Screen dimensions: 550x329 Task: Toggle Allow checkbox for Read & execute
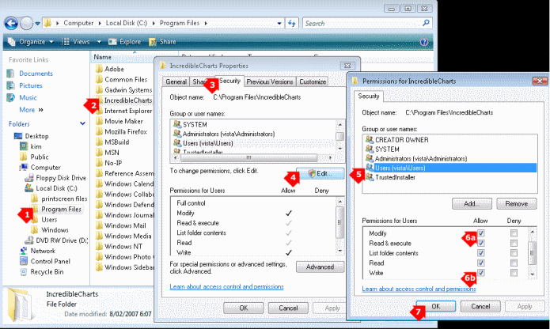[481, 243]
